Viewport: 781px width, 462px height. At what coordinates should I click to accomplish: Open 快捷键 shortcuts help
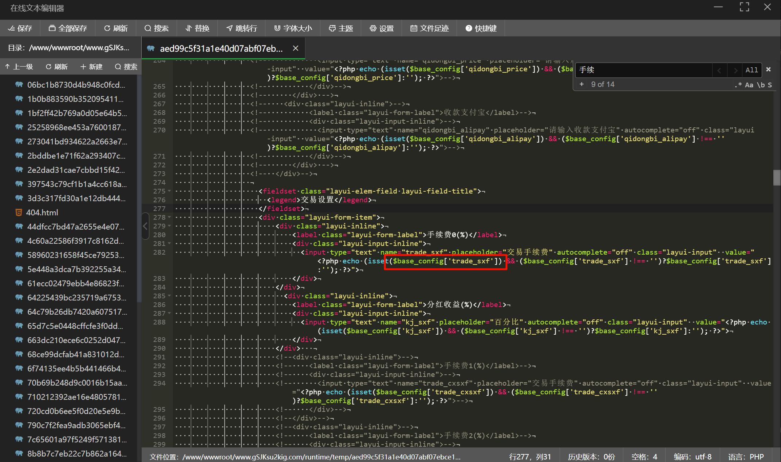[x=481, y=28]
